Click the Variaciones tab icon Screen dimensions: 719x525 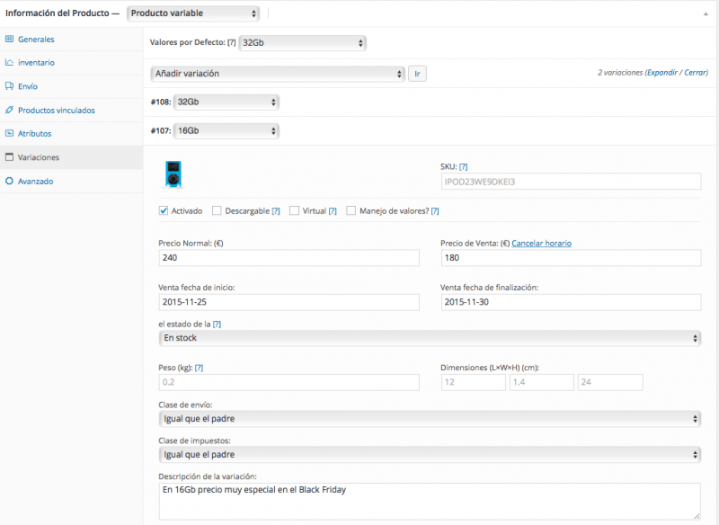point(9,157)
